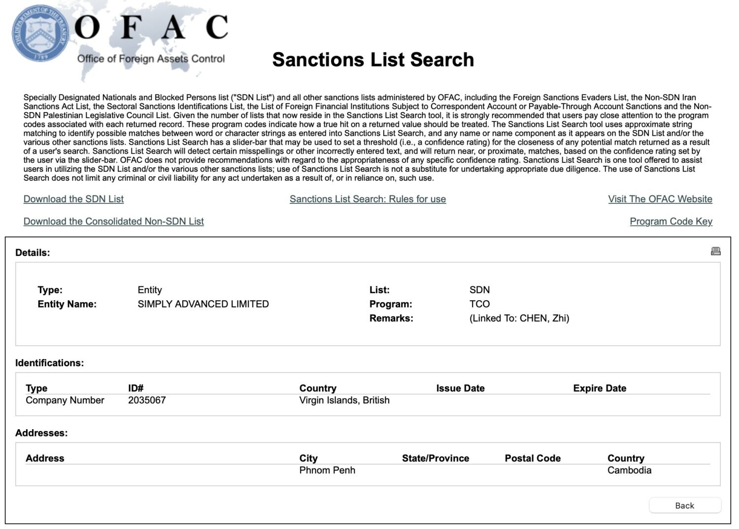Click Virgin Islands, British in Identifications
This screenshot has height=529, width=739.
(344, 400)
